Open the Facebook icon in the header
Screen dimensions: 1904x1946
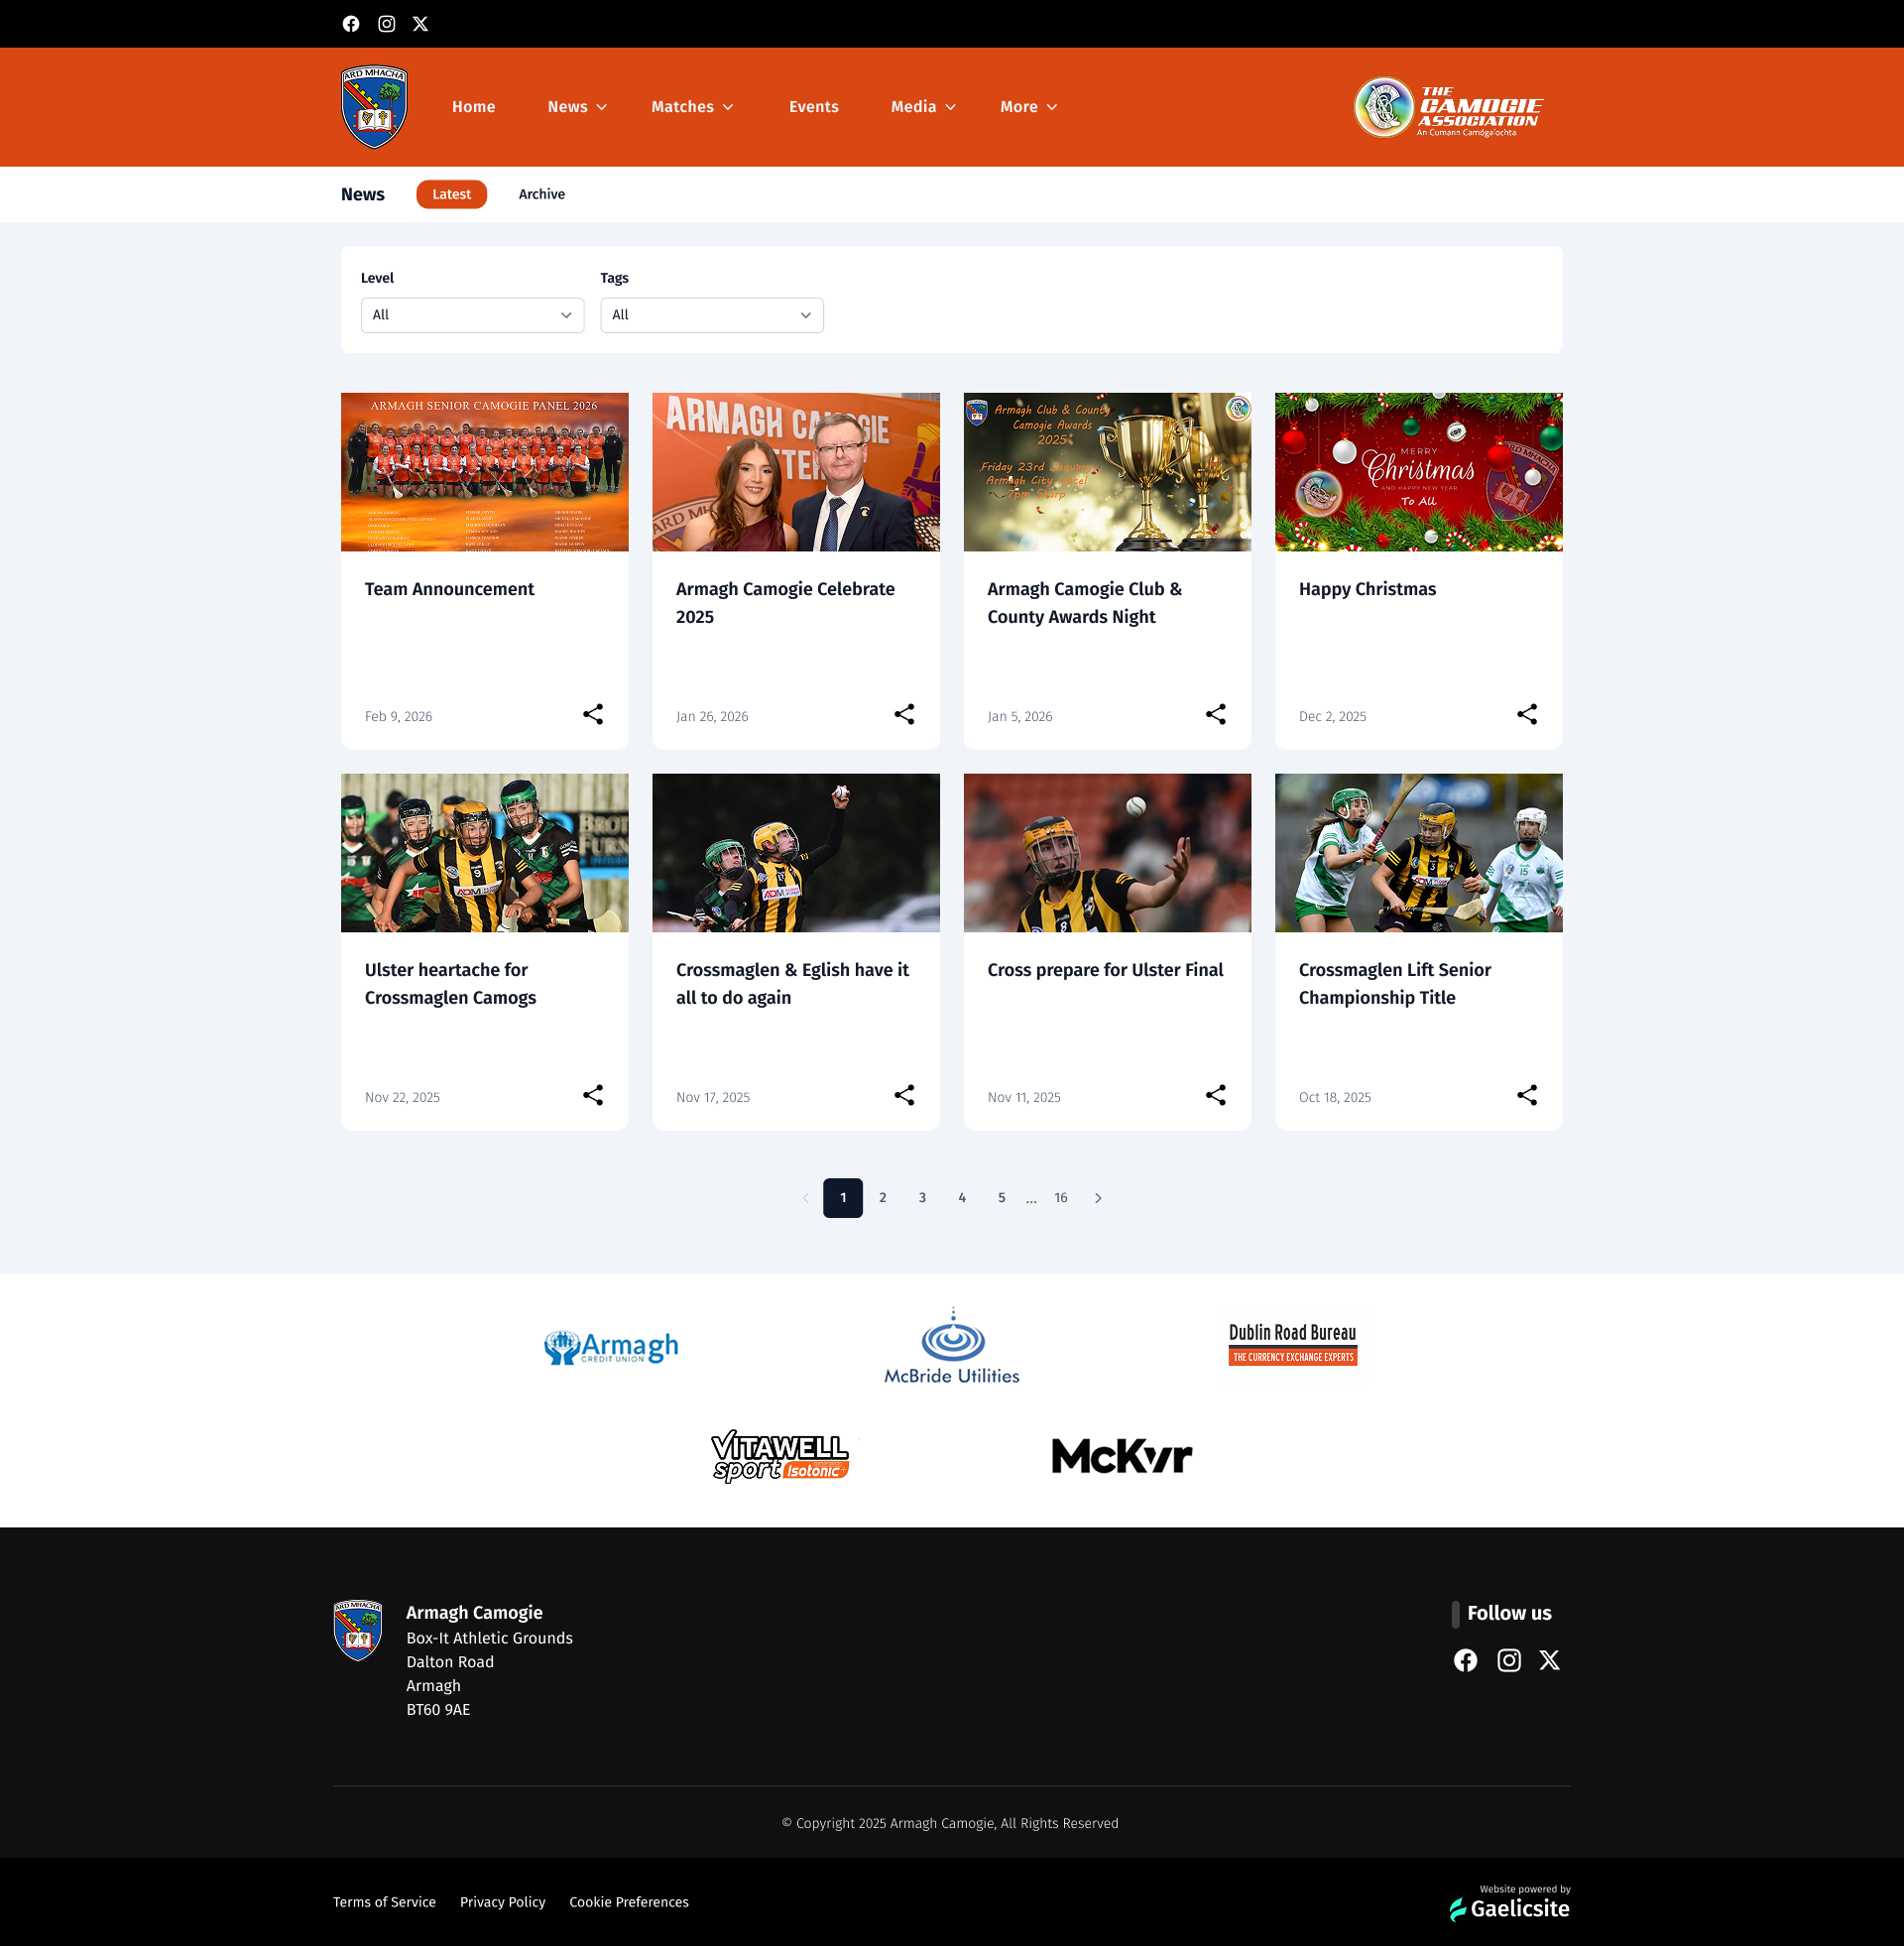pos(351,23)
